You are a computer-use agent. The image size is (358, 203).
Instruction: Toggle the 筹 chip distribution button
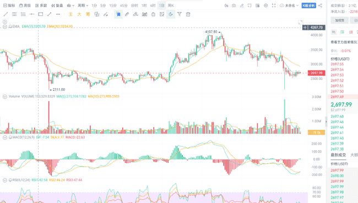tap(88, 14)
